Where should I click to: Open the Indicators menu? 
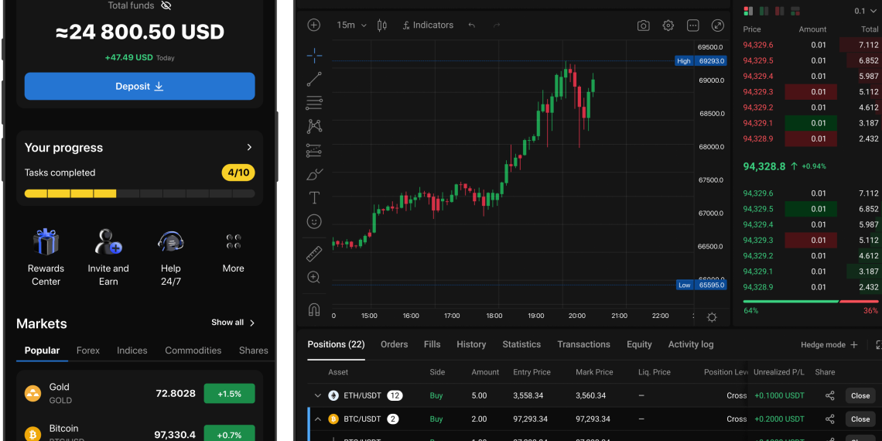coord(428,25)
